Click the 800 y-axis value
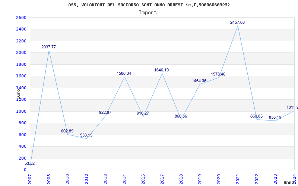The width and height of the screenshot is (298, 186). pos(22,123)
